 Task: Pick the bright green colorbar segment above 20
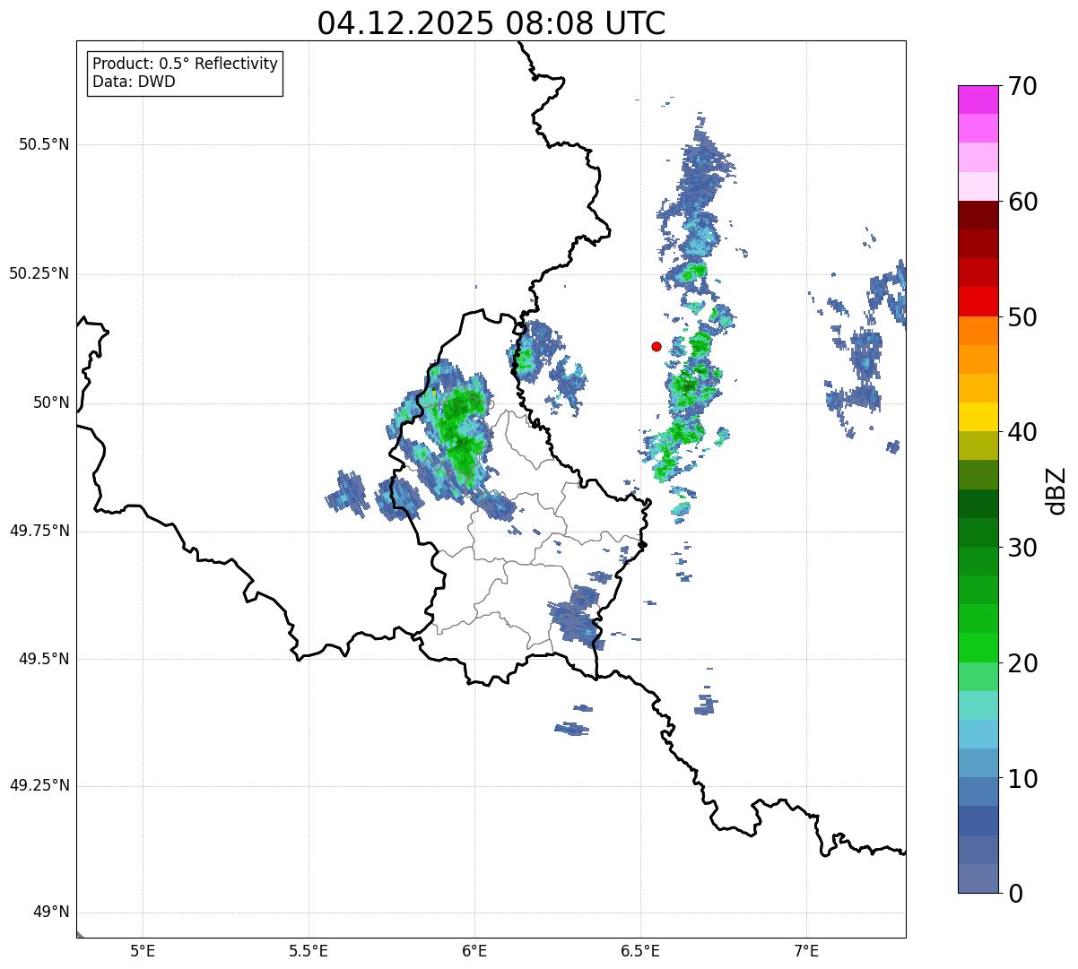coord(978,648)
